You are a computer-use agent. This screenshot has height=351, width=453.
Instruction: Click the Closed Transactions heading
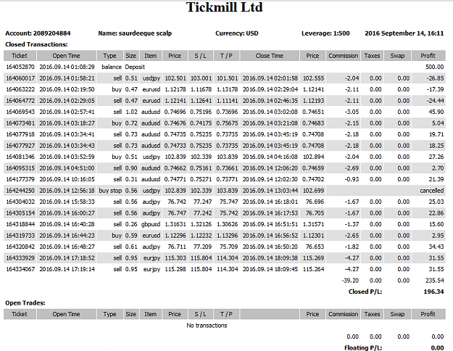click(36, 44)
